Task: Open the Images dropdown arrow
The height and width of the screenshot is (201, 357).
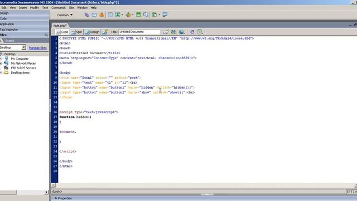Action: [123, 15]
